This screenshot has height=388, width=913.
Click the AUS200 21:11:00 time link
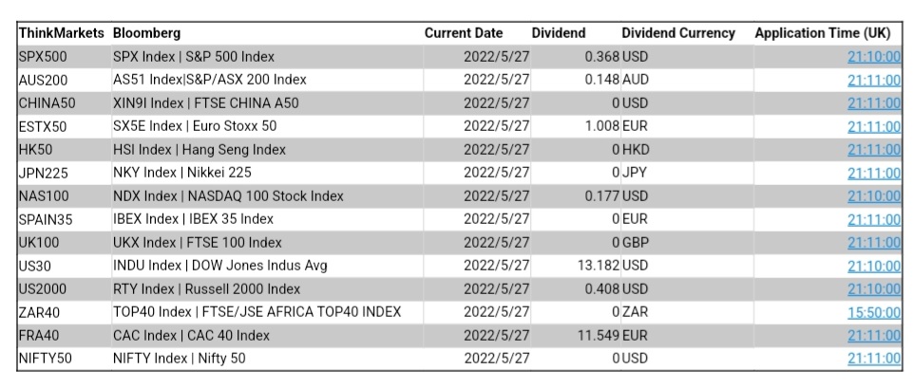pos(873,80)
